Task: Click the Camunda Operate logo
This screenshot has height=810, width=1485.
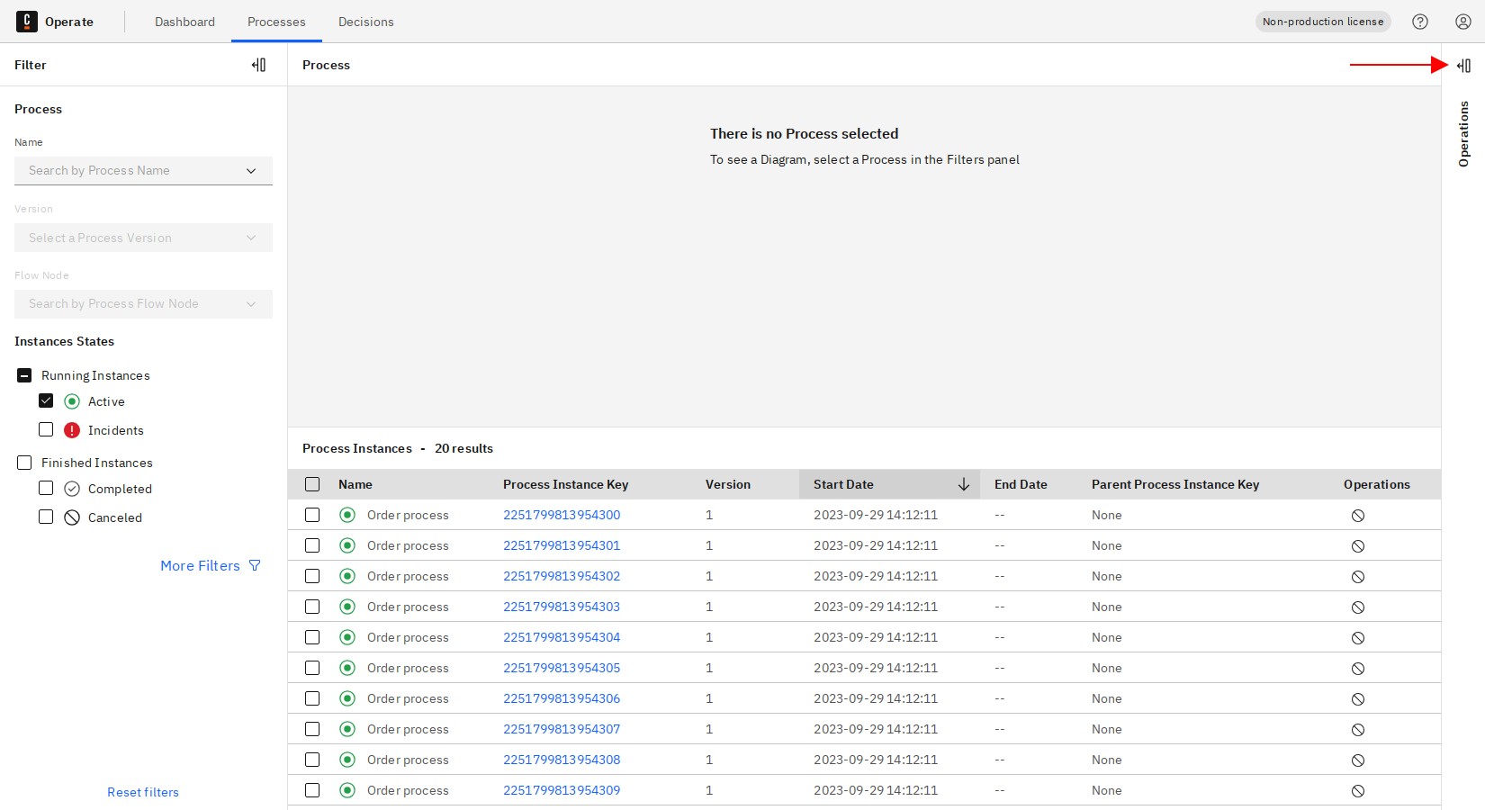Action: pyautogui.click(x=27, y=22)
